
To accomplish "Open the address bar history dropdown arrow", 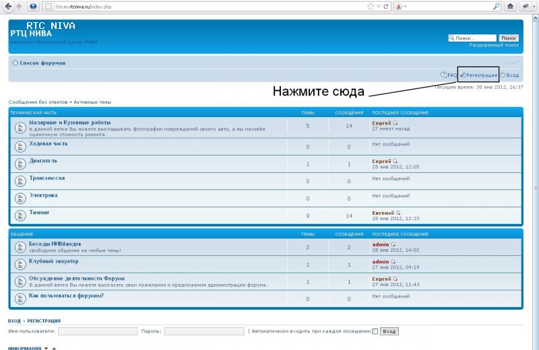I will coord(379,7).
